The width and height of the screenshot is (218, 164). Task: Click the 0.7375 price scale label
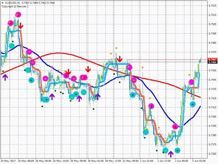pos(213,144)
